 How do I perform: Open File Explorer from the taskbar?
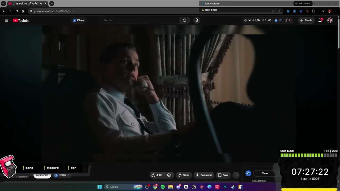[171, 187]
